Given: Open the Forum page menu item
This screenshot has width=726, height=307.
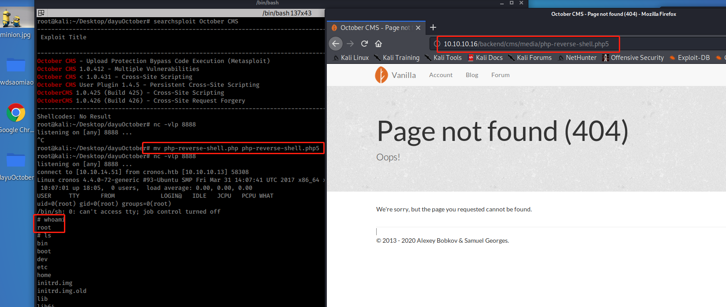Looking at the screenshot, I should pos(500,75).
